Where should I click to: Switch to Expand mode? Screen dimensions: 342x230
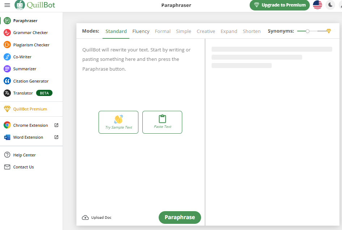click(229, 32)
